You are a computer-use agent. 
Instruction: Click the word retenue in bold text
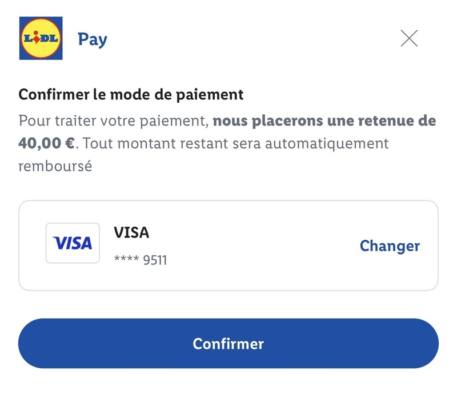coord(390,121)
